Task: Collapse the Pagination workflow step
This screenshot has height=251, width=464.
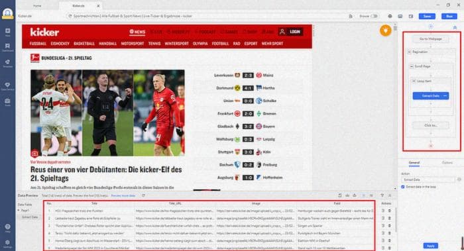Action: pos(409,52)
